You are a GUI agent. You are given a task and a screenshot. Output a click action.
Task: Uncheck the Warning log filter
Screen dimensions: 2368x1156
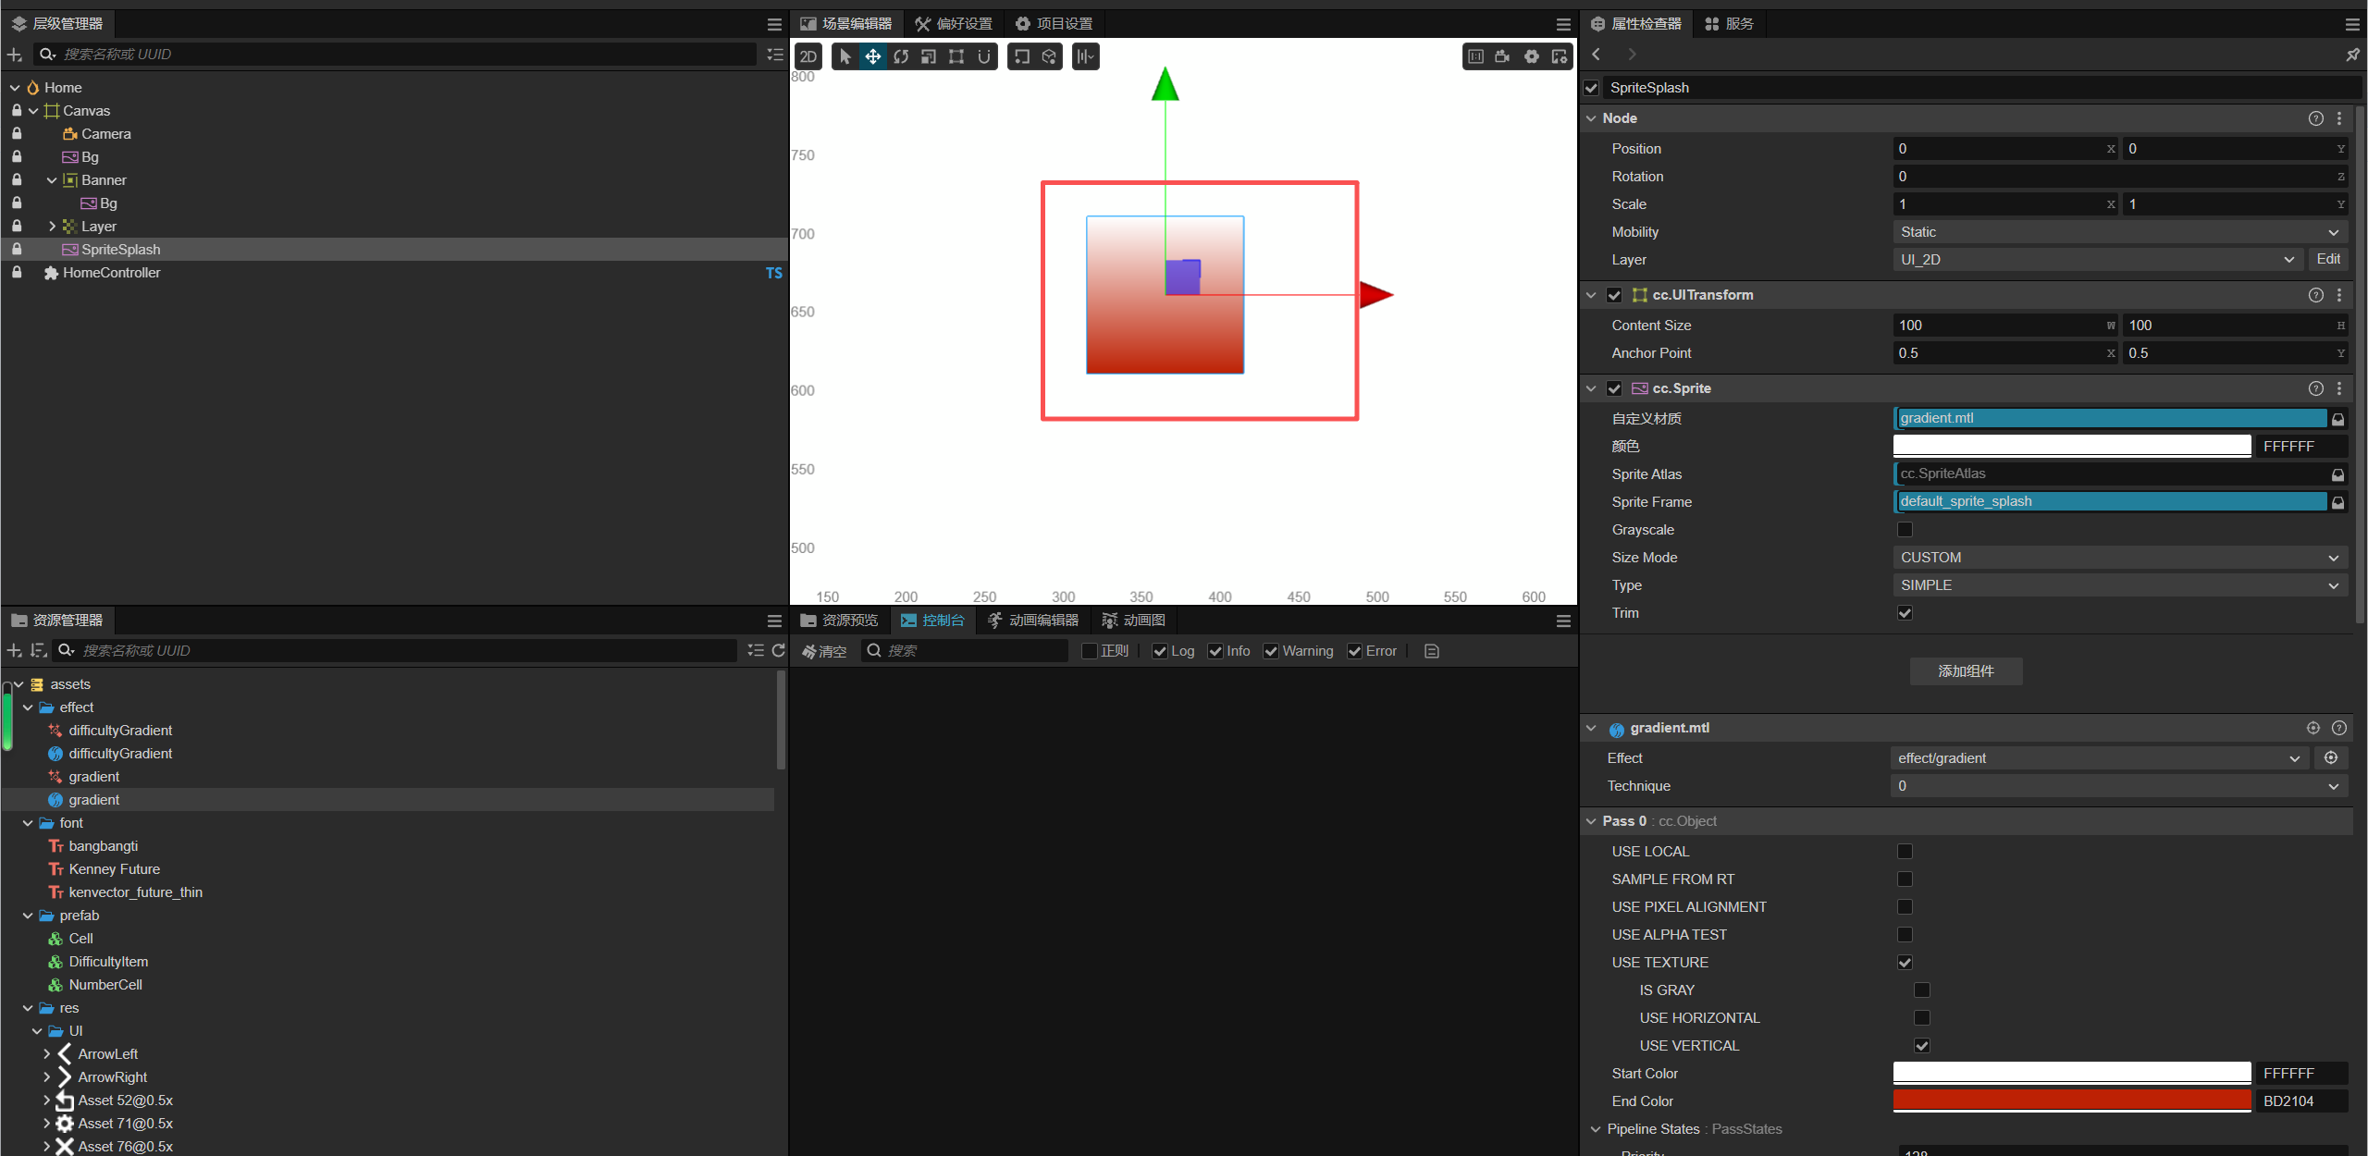point(1271,651)
